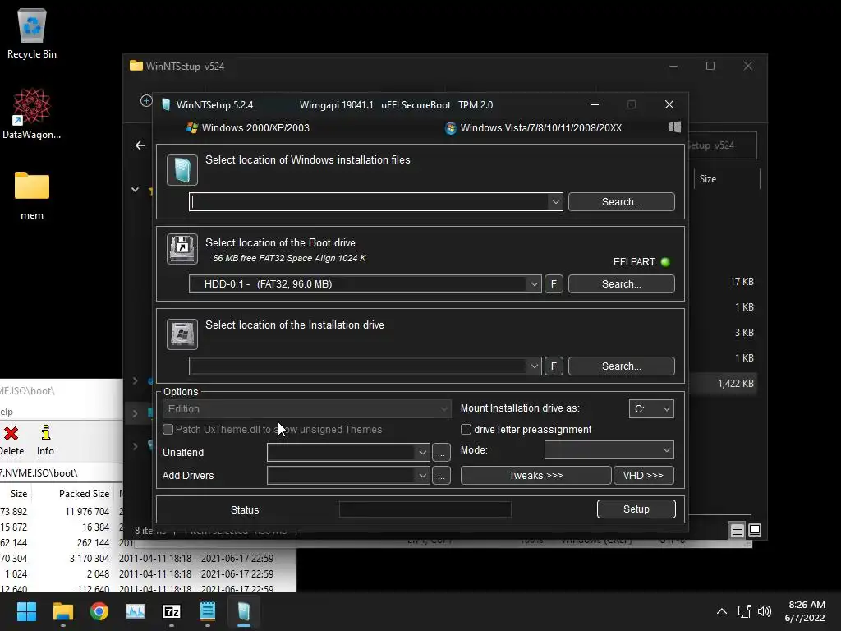Open the Edition dropdown

(x=306, y=409)
